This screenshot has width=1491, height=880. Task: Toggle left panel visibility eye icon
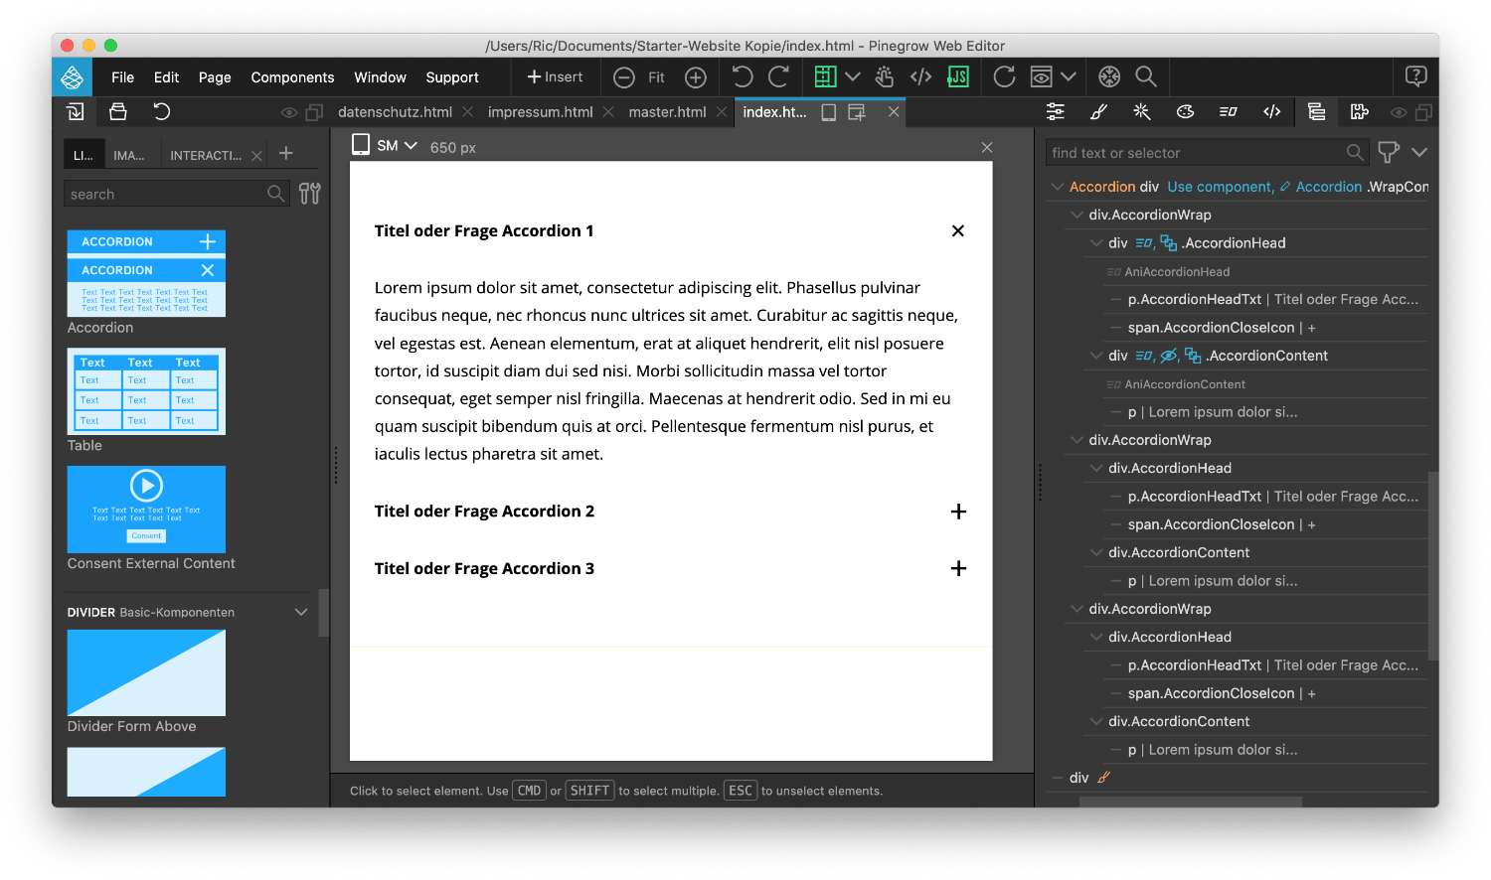pos(289,112)
